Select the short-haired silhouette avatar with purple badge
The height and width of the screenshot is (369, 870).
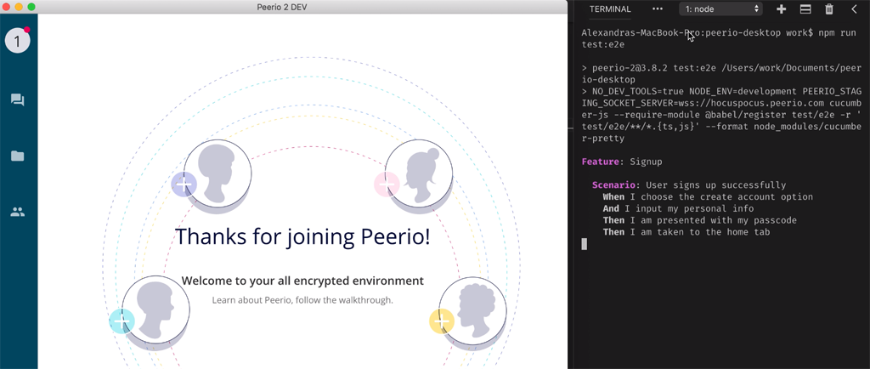click(x=217, y=173)
